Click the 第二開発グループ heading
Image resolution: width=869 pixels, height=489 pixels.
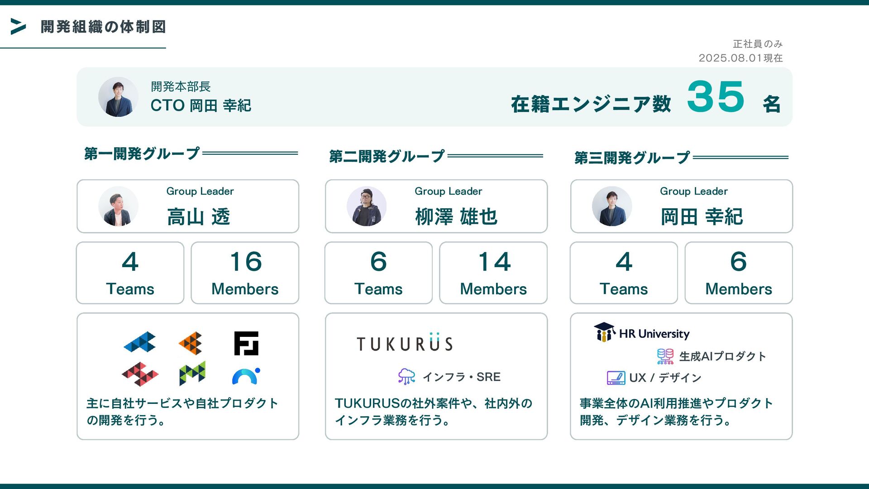point(387,156)
